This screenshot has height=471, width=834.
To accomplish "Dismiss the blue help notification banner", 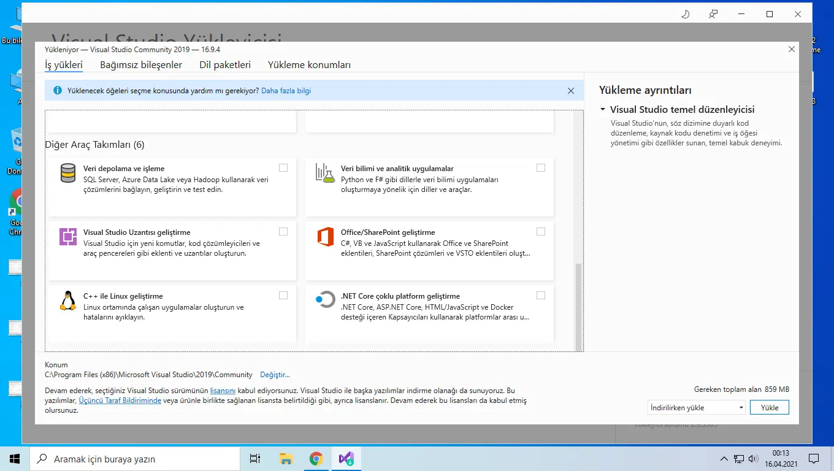I will 570,90.
